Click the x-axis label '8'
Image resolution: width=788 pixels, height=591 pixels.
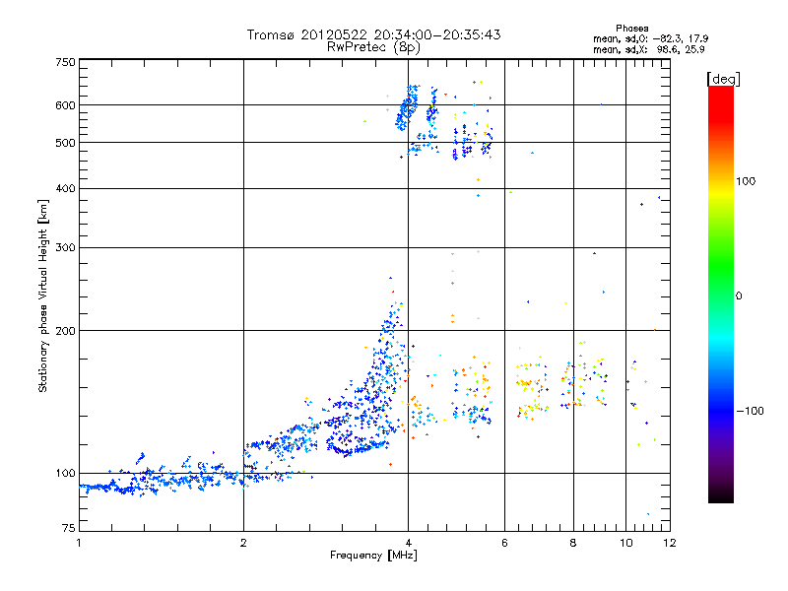coord(573,543)
